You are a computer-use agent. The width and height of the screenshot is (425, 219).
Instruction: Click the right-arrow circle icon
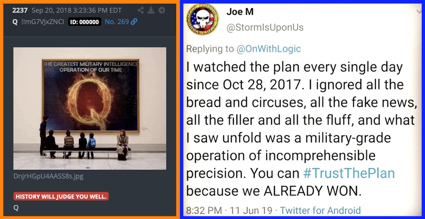162,10
